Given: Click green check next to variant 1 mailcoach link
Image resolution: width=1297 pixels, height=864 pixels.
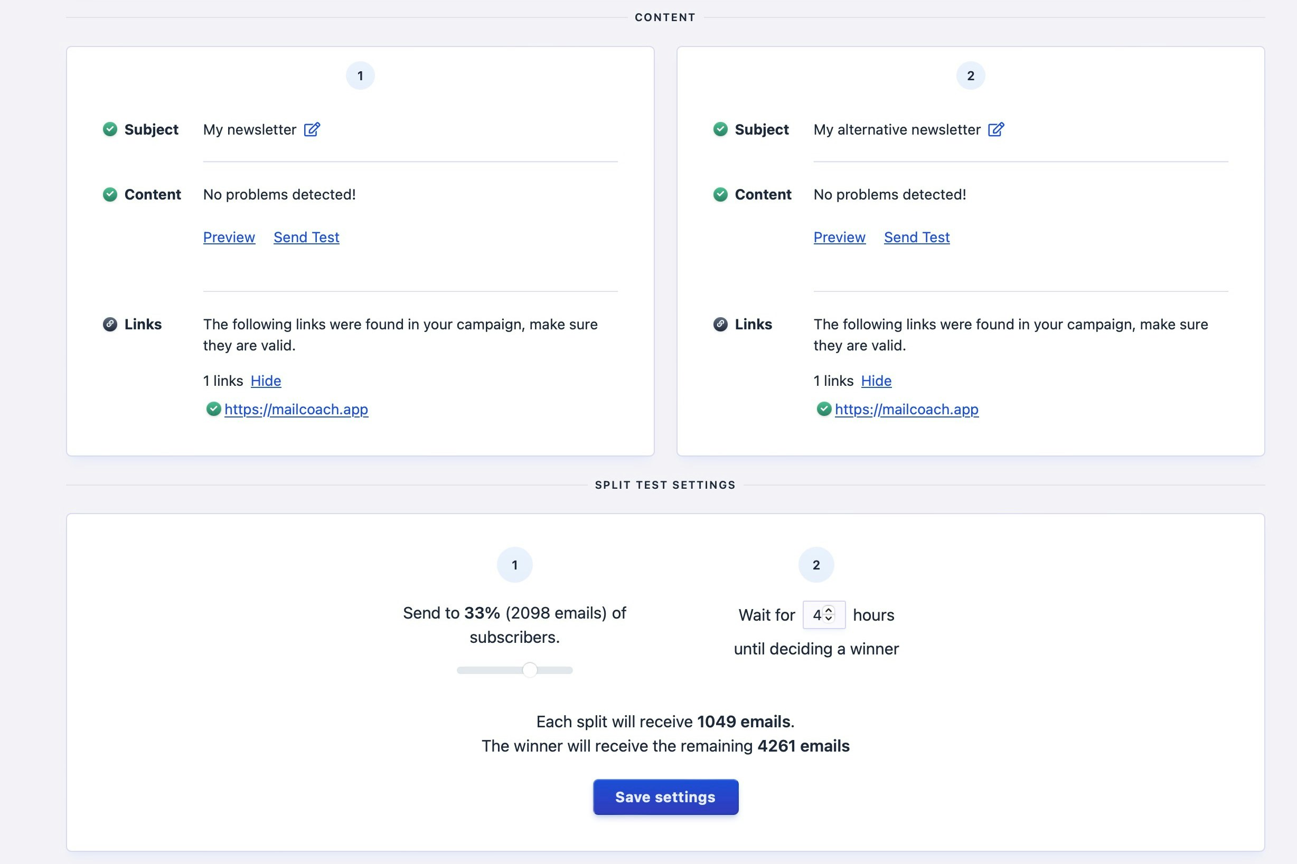Looking at the screenshot, I should click(x=213, y=409).
